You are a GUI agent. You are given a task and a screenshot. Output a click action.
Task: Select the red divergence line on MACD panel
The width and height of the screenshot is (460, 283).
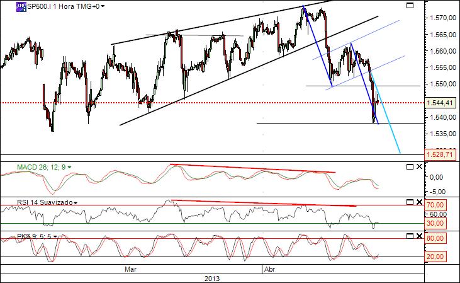click(x=252, y=168)
